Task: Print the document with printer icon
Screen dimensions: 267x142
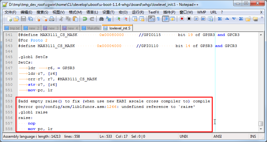Action: point(52,19)
